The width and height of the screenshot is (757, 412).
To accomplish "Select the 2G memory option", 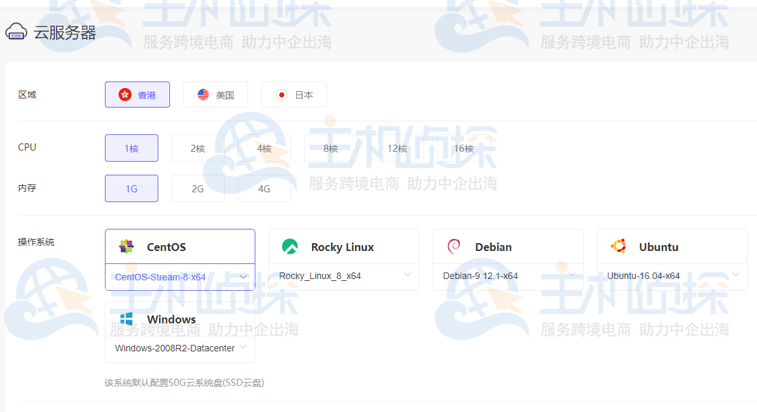I will [x=197, y=188].
